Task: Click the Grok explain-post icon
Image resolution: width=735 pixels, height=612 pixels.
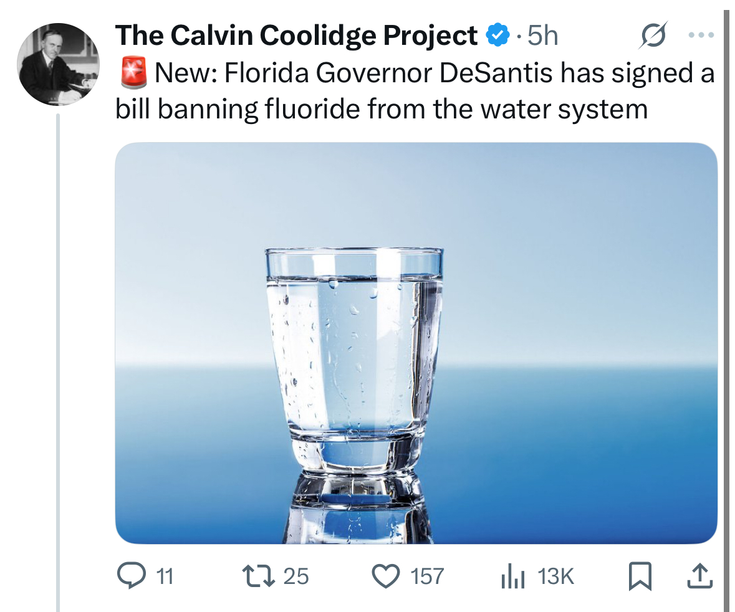Action: 653,35
